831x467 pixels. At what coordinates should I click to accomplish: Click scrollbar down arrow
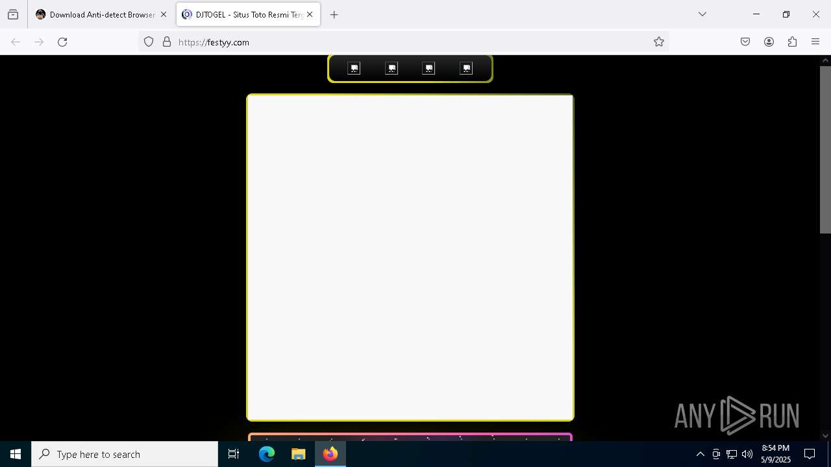tap(825, 436)
